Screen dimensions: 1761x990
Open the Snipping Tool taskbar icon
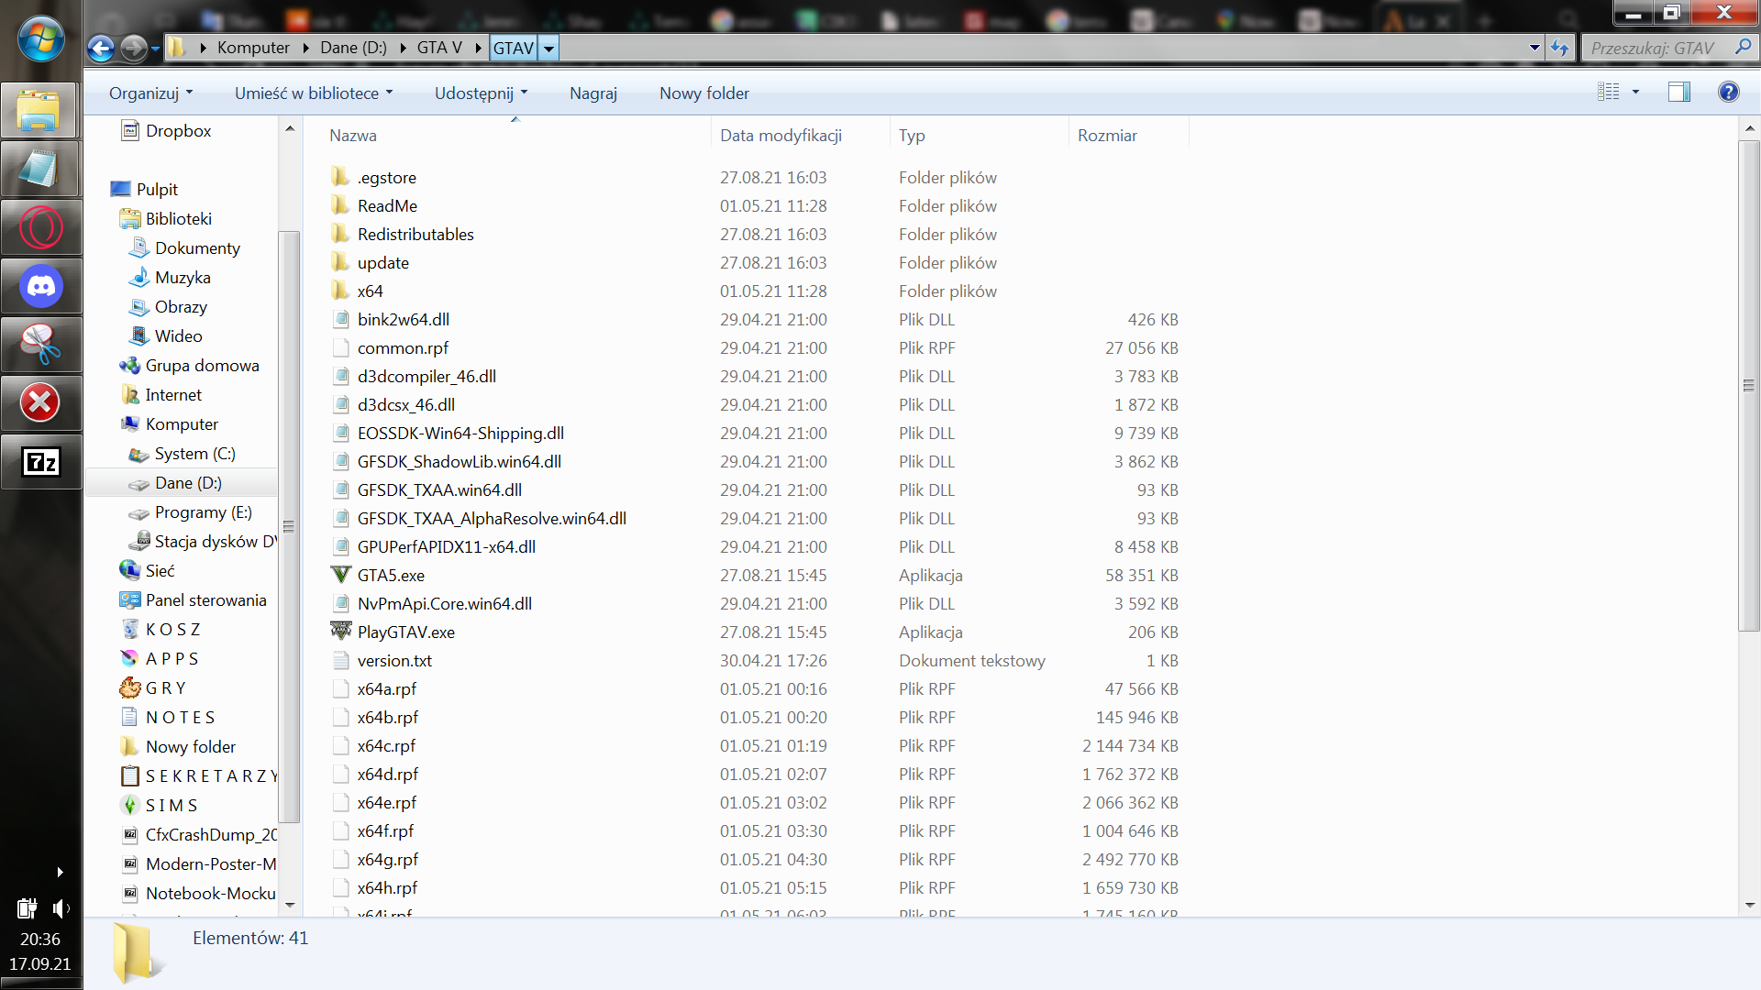(x=41, y=345)
